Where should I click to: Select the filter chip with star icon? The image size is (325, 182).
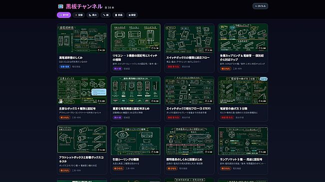132,15
